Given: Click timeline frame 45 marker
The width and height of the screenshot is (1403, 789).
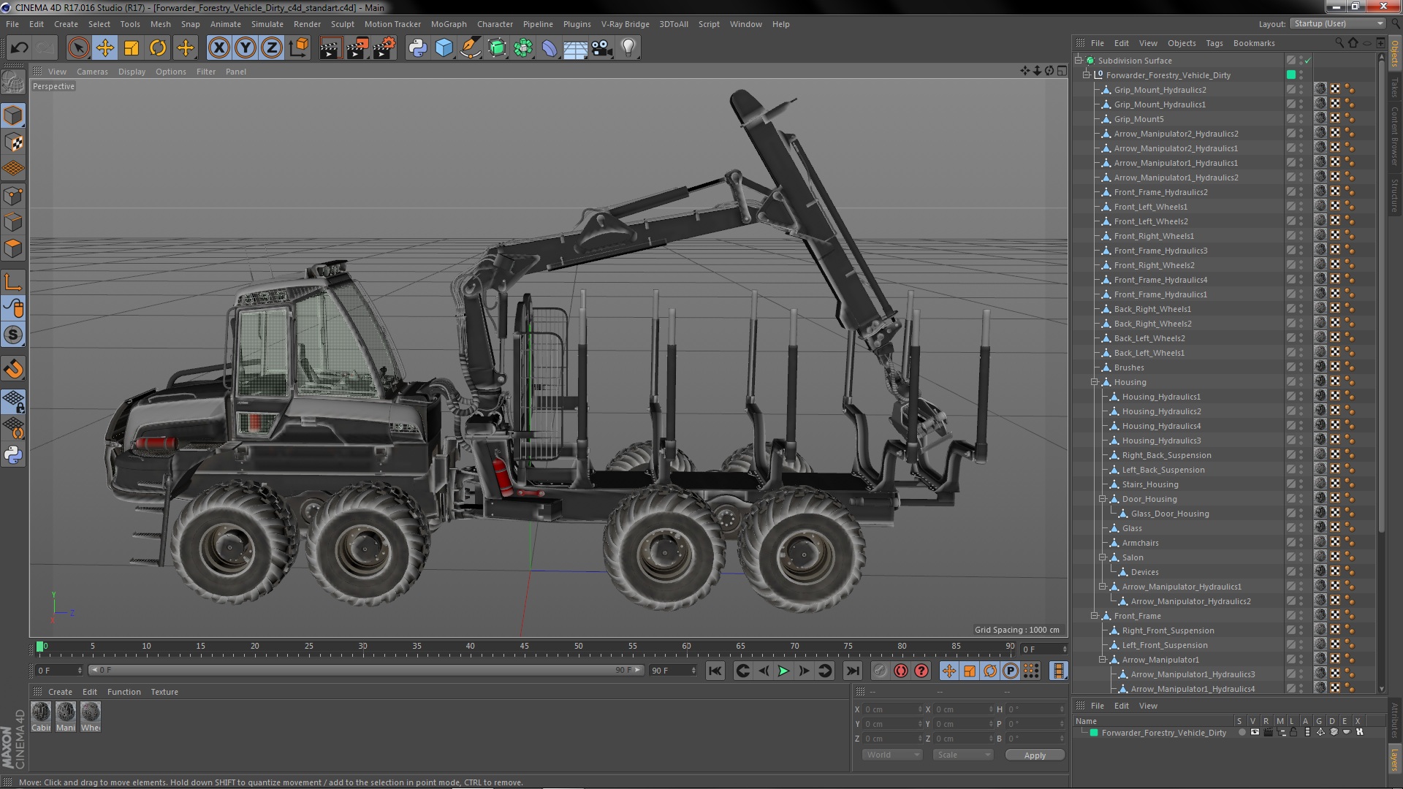Looking at the screenshot, I should (x=524, y=647).
